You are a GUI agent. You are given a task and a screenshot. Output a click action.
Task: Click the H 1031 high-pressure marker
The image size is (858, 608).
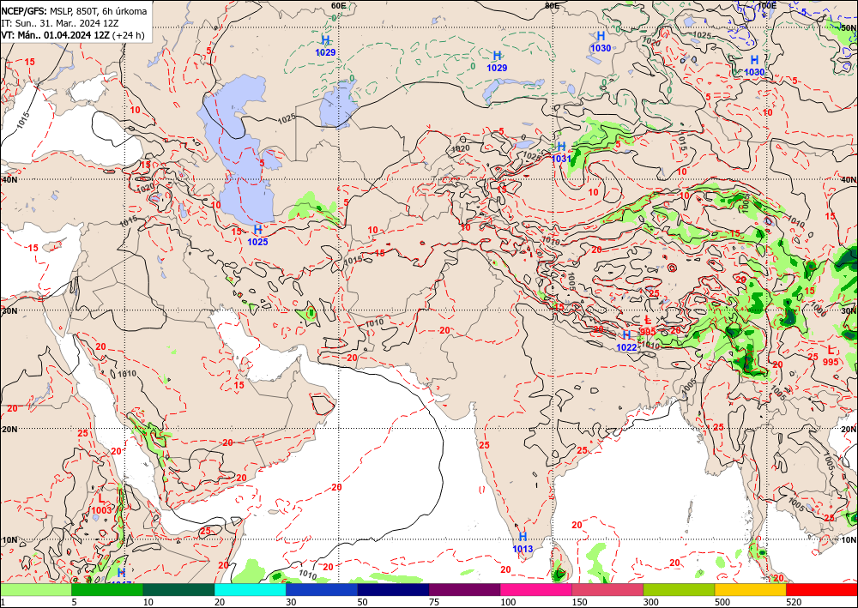(x=561, y=152)
